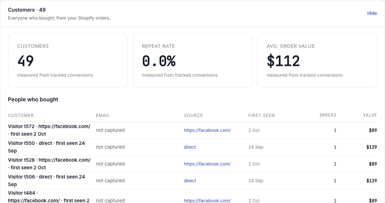This screenshot has width=385, height=203.
Task: Click the $129 value in the Visitor t550 row
Action: [x=372, y=147]
